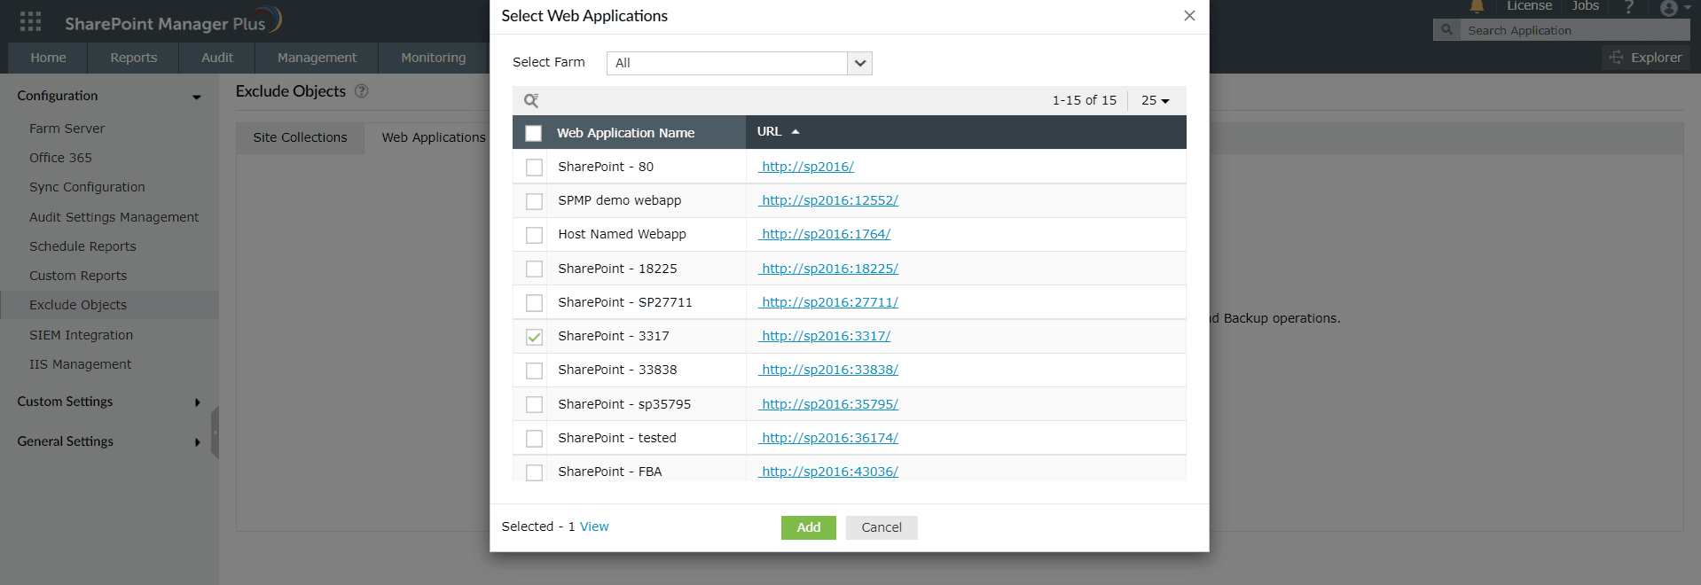Check the Host Named Webapp checkbox

point(534,235)
